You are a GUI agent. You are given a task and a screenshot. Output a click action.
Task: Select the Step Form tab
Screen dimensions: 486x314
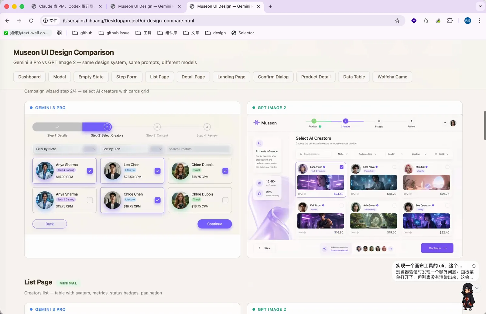[127, 77]
